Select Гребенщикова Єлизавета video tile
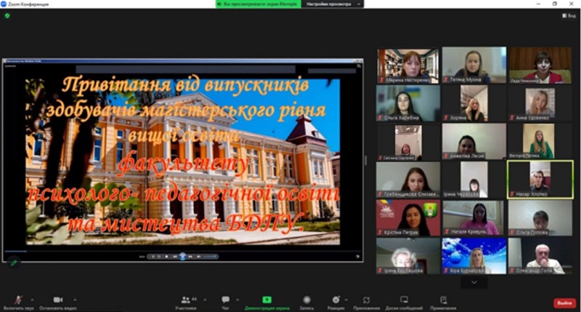The height and width of the screenshot is (312, 581). pyautogui.click(x=408, y=180)
